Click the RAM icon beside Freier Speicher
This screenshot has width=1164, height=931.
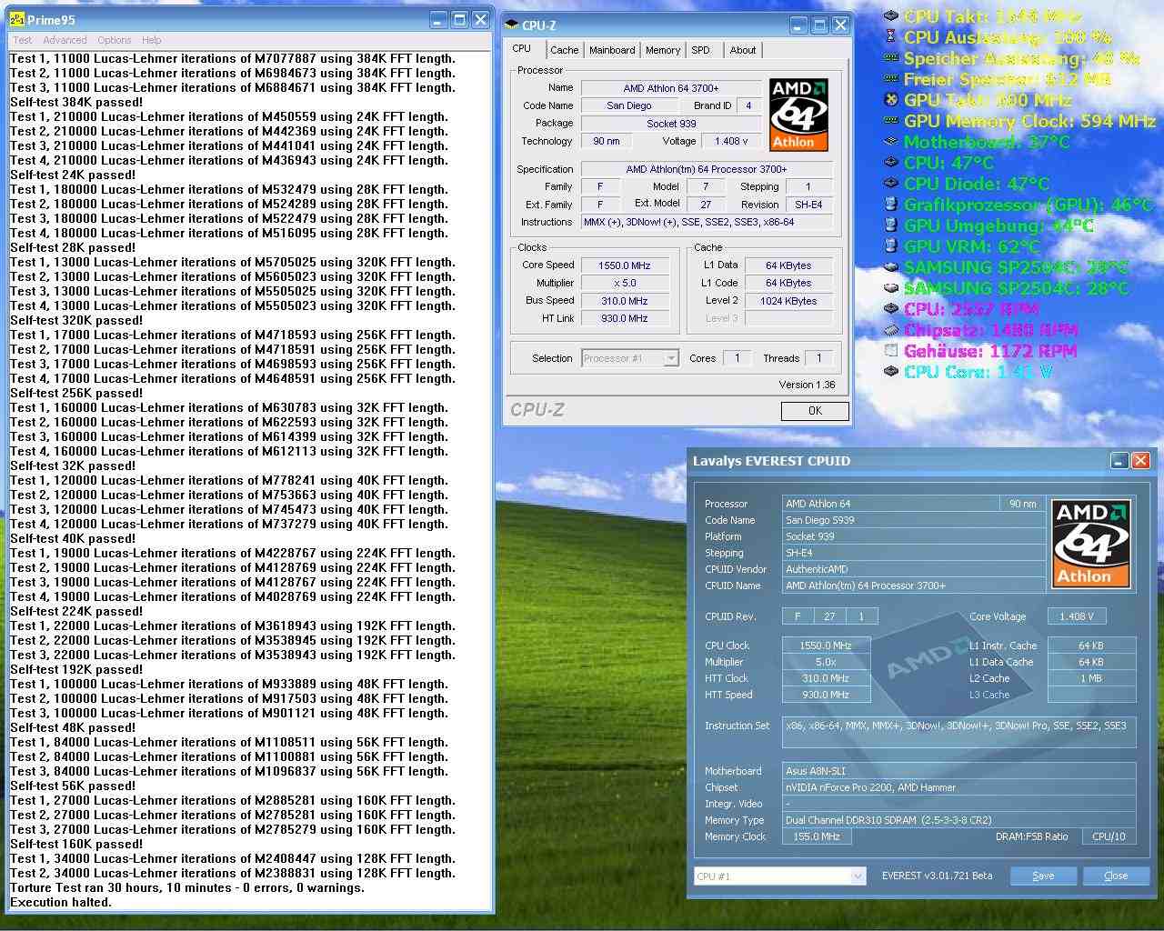coord(891,79)
